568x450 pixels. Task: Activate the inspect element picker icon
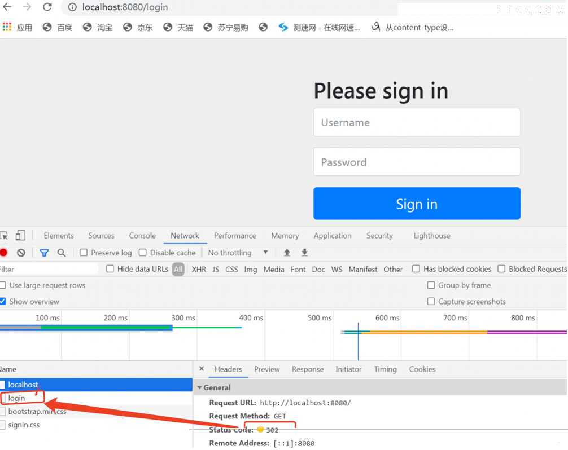4,236
